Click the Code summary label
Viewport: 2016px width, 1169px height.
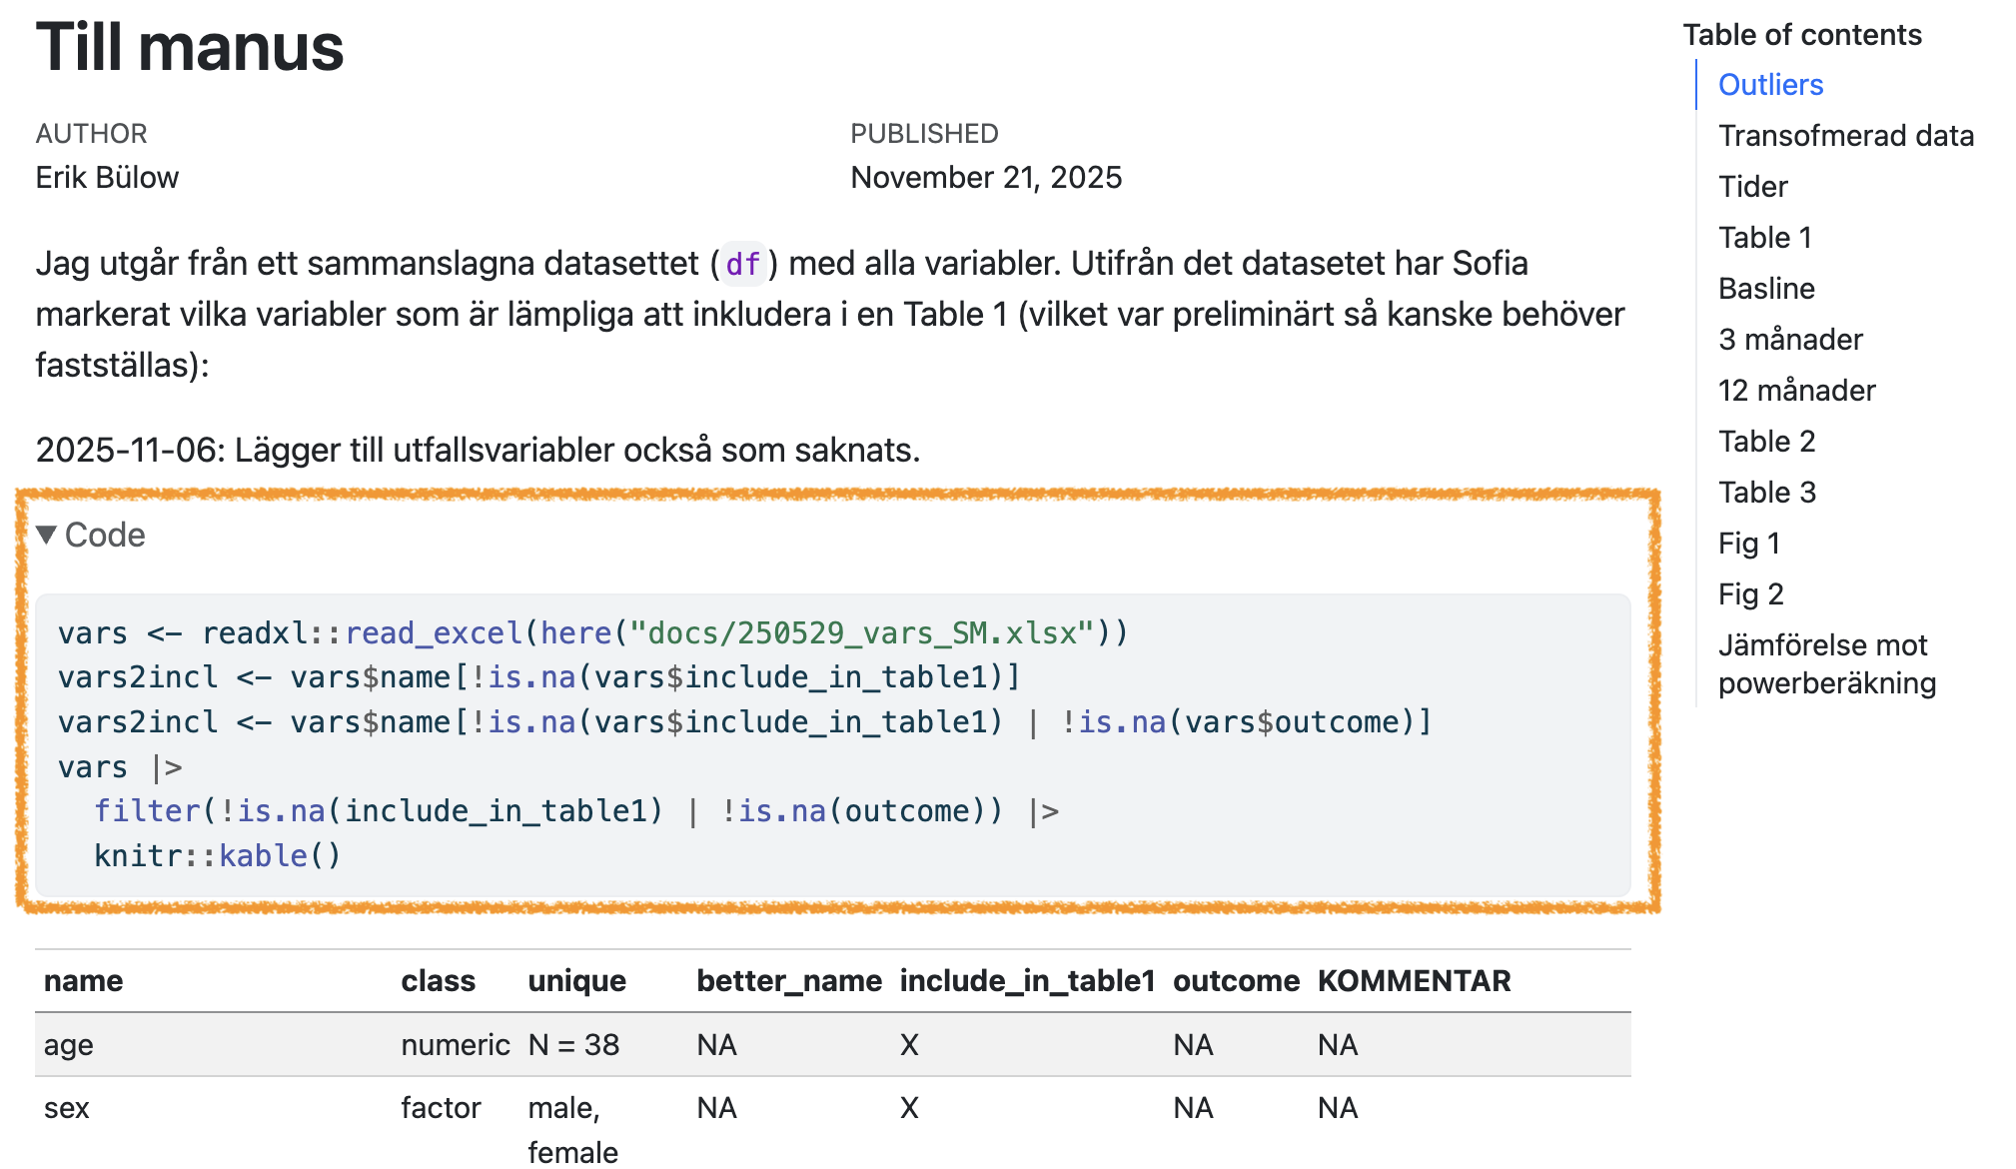point(105,535)
